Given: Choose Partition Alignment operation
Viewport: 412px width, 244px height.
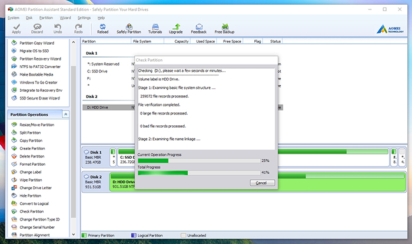Looking at the screenshot, I should pyautogui.click(x=31, y=235).
